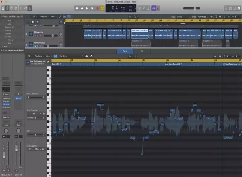Click the Read automation button on left strip
Screen dimensions: 242x177
[x=6, y=124]
